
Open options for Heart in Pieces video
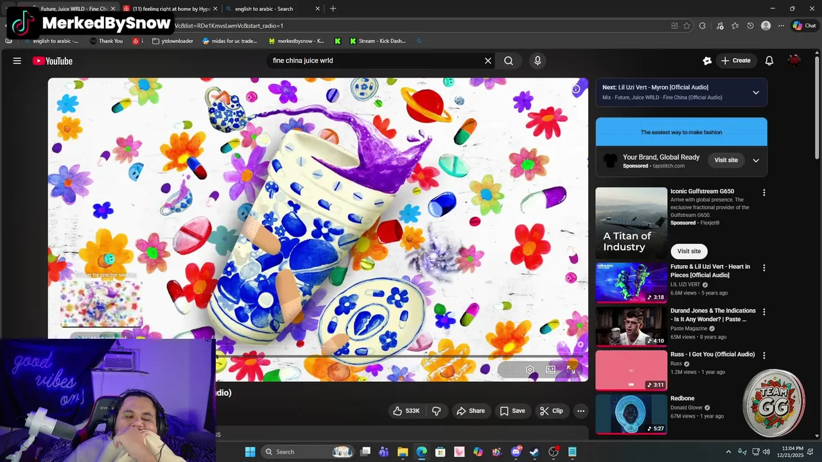[764, 268]
